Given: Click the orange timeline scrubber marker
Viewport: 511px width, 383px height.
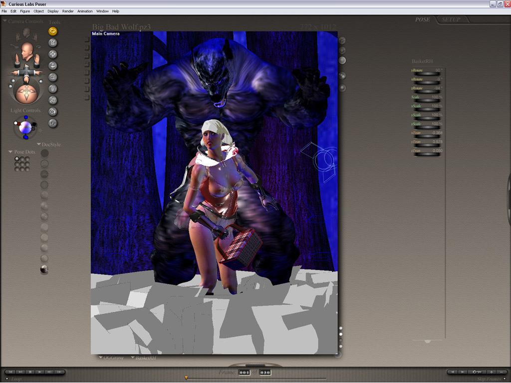Looking at the screenshot, I should coord(186,378).
